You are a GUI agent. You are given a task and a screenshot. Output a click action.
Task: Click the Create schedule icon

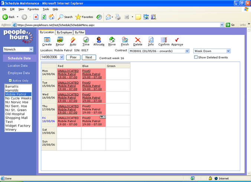tap(47, 40)
